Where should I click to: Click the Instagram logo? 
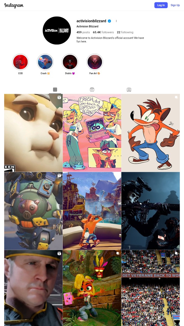(x=14, y=5)
